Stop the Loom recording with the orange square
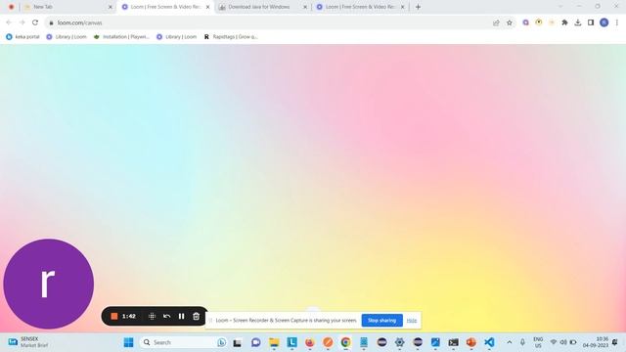Viewport: 626px width, 352px height. [113, 316]
